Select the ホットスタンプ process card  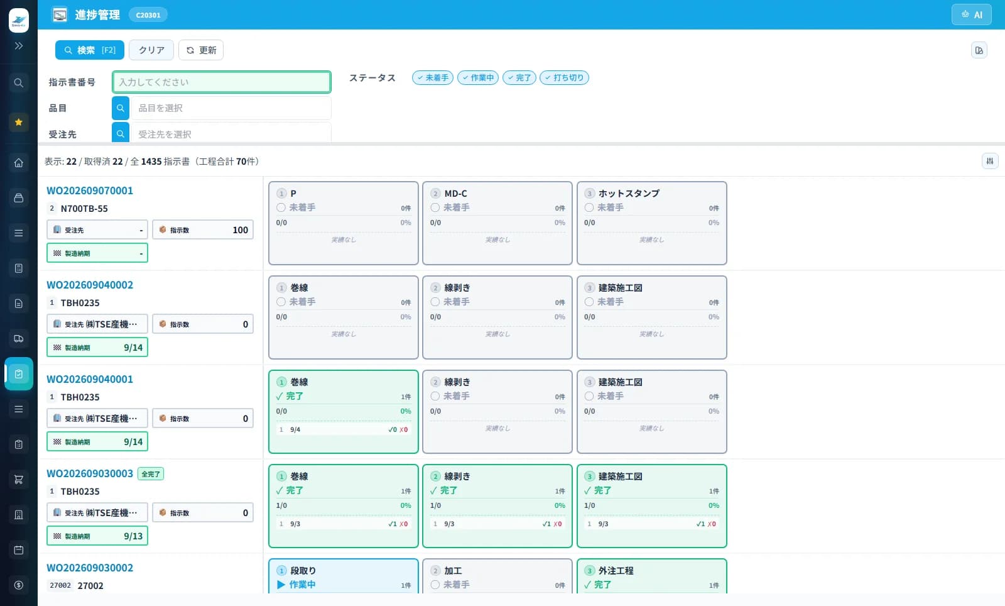(x=652, y=223)
